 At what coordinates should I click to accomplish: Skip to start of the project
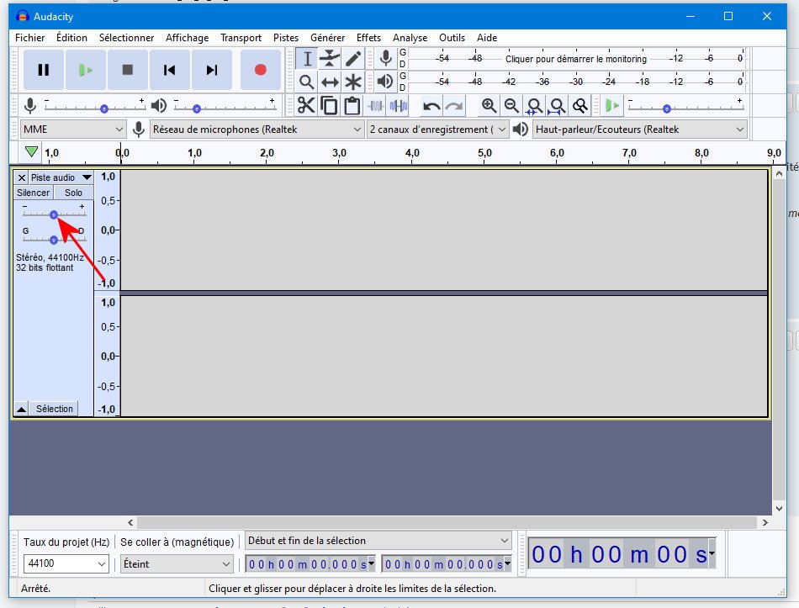point(169,70)
